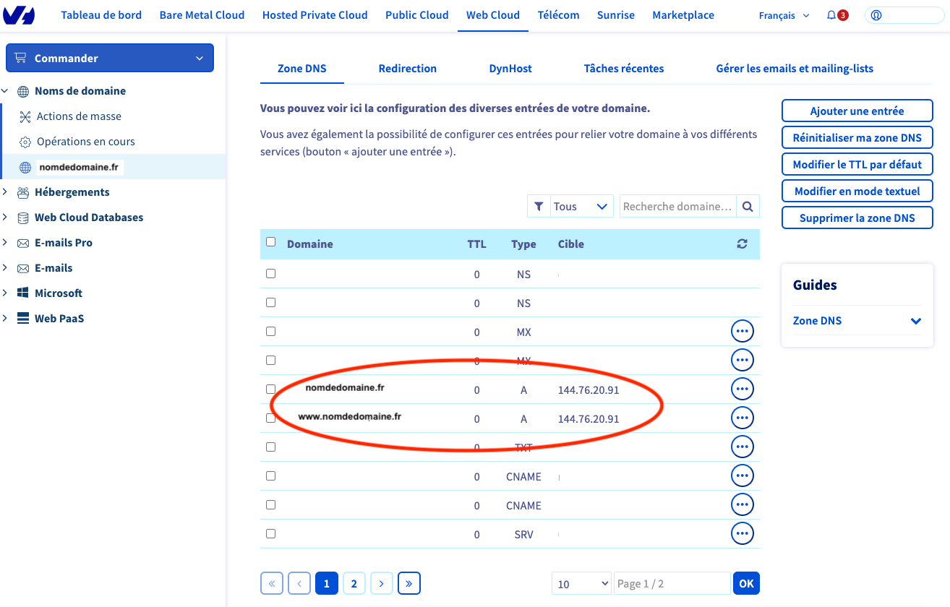Screen dimensions: 950x607
Task: Click the OVH logo icon
Action: point(19,15)
